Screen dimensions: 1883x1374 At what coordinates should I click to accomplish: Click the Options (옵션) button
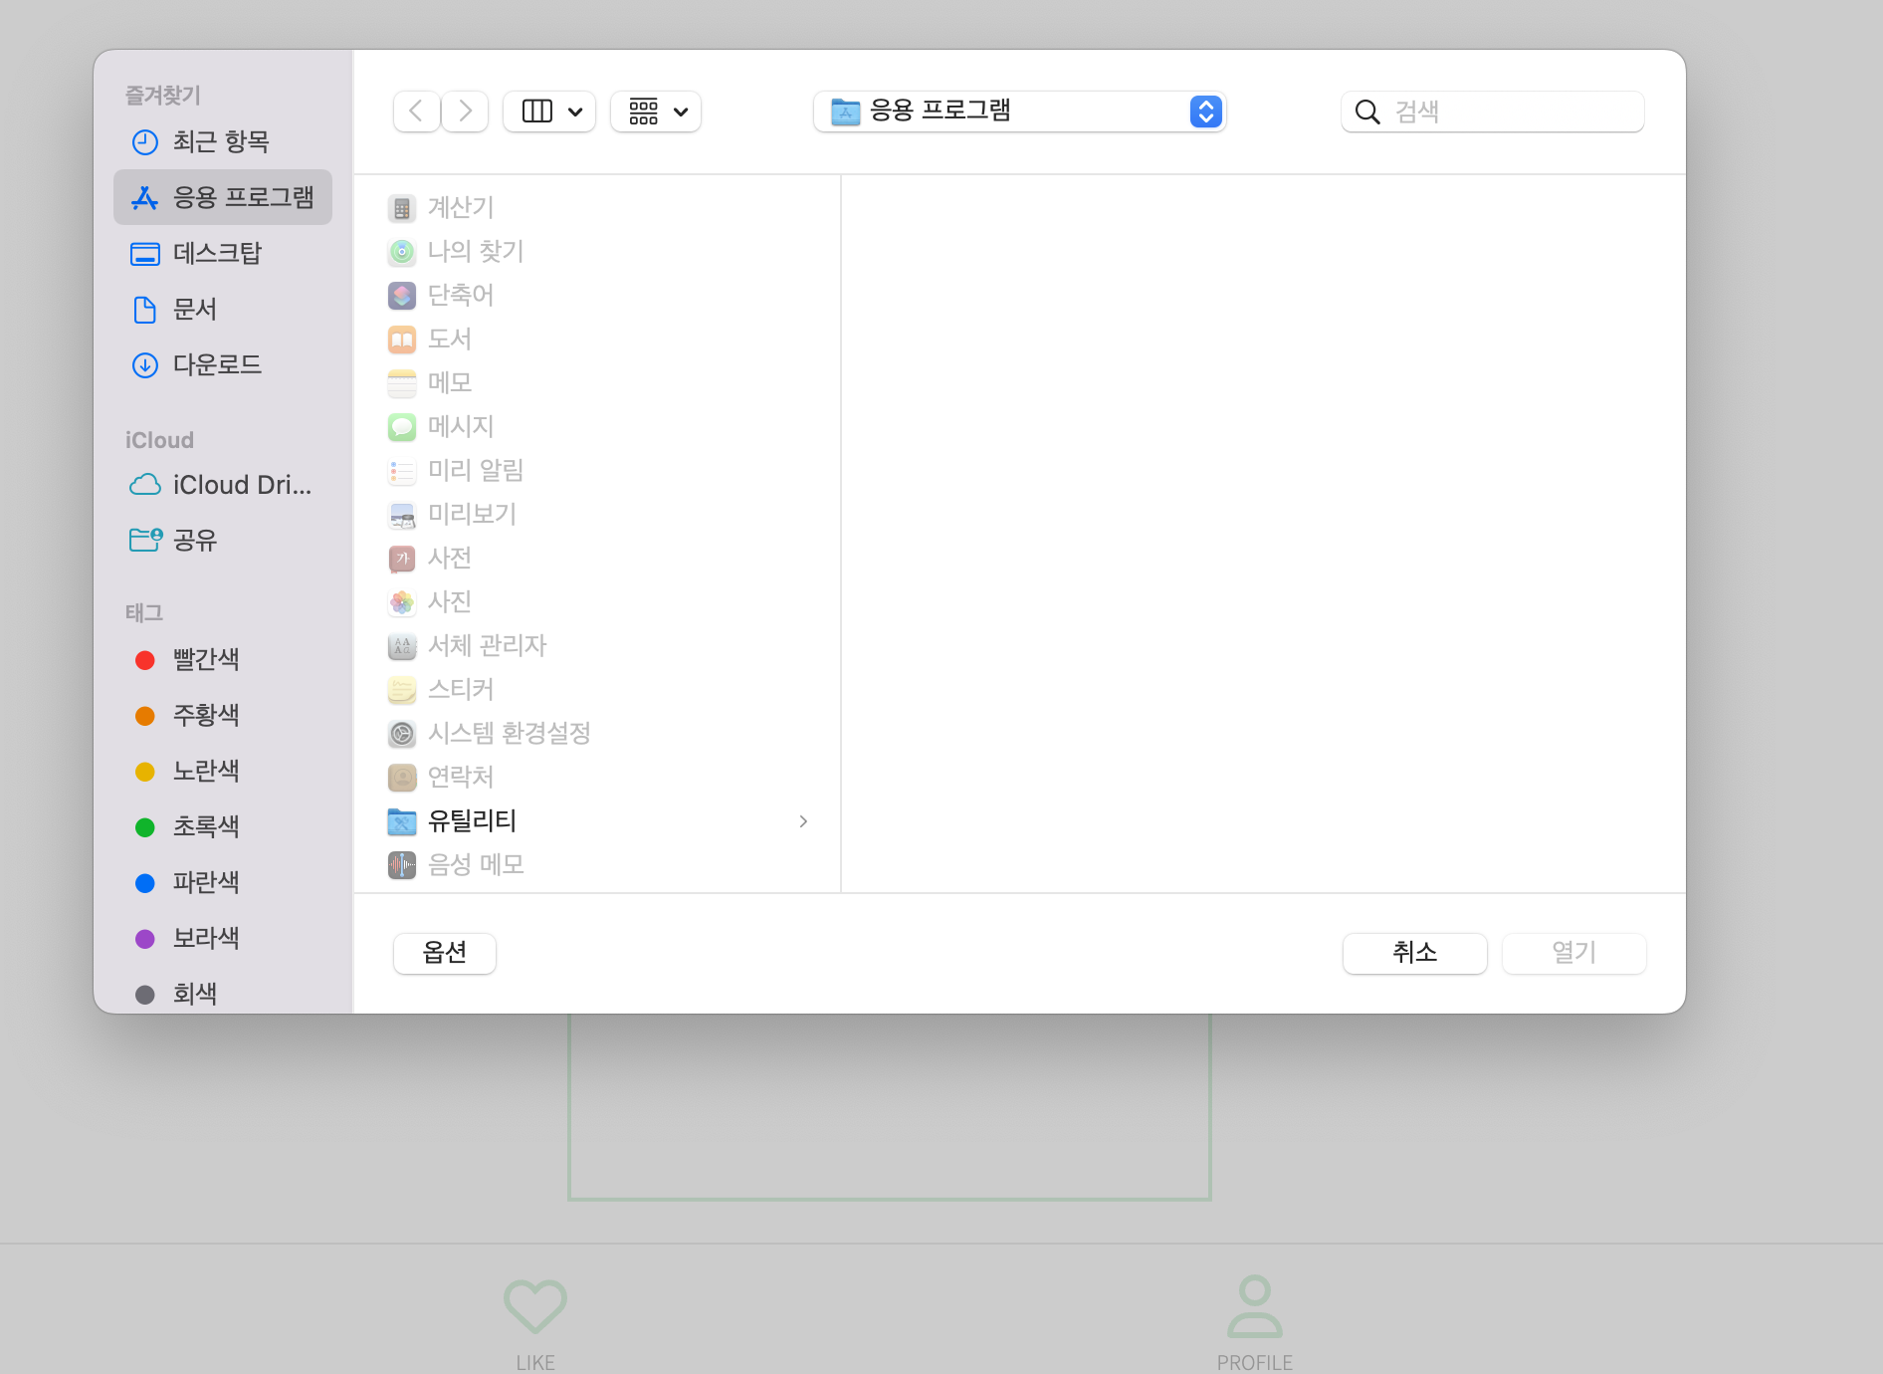point(445,953)
